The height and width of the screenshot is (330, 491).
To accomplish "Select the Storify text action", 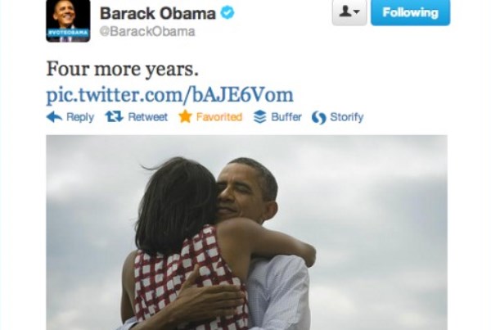I will 347,117.
